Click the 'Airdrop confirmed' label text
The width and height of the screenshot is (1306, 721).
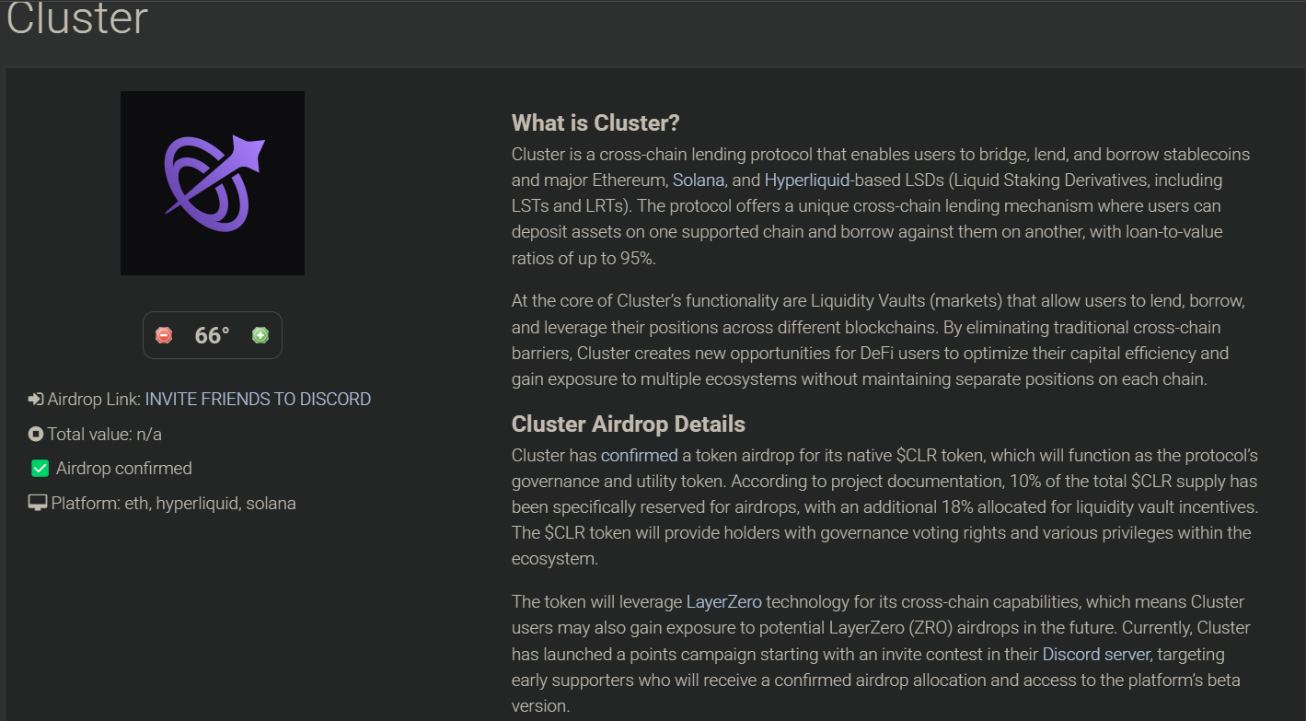coord(124,469)
